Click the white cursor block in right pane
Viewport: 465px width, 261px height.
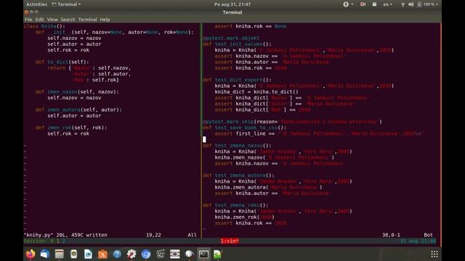[x=204, y=139]
